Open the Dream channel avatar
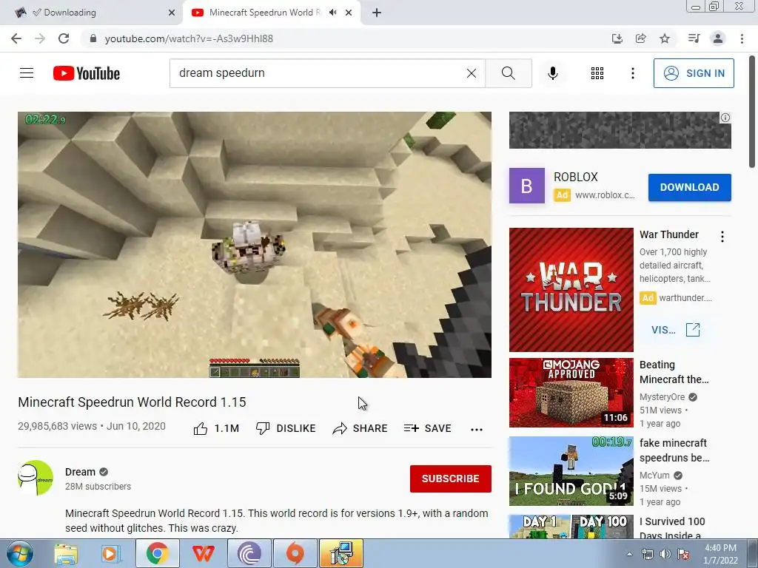 pos(36,478)
